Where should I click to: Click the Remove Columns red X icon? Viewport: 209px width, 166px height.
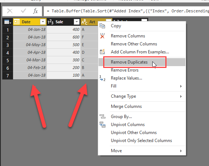[x=103, y=36]
